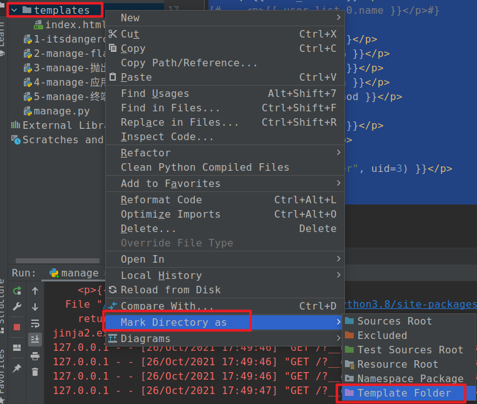The image size is (477, 404).
Task: Choose Cut from the context menu
Action: 225,34
